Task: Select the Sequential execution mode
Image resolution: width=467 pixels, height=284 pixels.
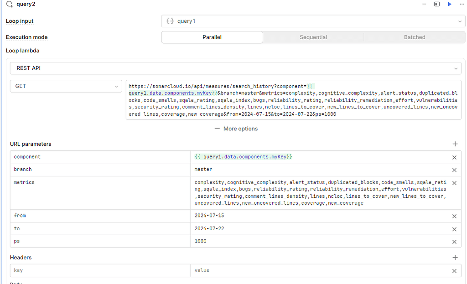Action: 313,37
